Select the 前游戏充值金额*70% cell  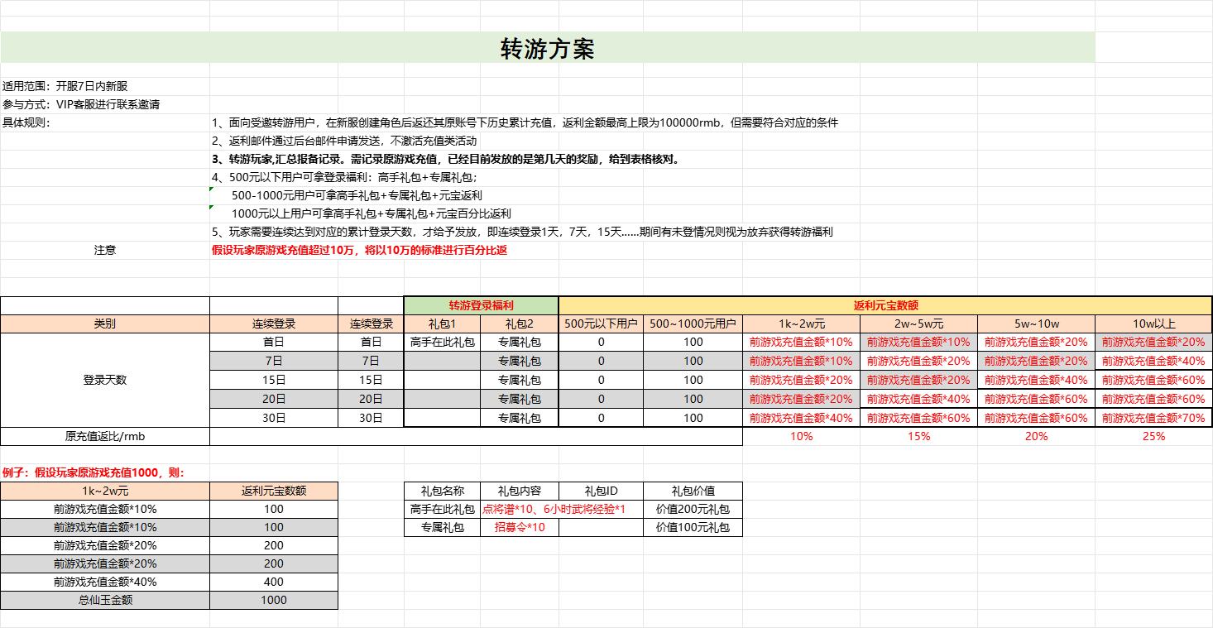(1153, 418)
